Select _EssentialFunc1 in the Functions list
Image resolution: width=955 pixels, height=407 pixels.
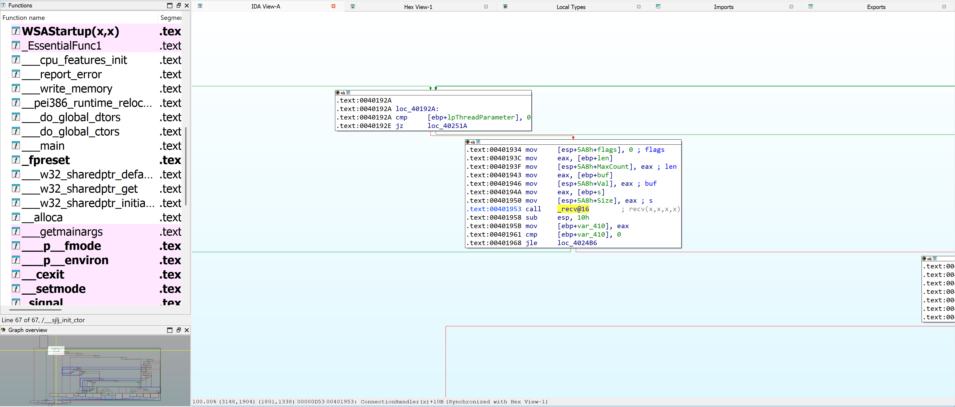pos(61,45)
